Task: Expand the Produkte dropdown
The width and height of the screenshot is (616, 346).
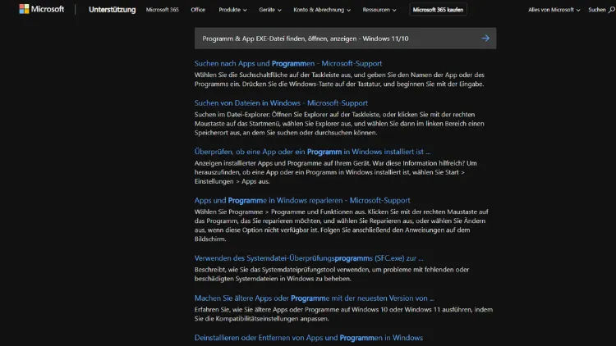Action: coord(232,9)
